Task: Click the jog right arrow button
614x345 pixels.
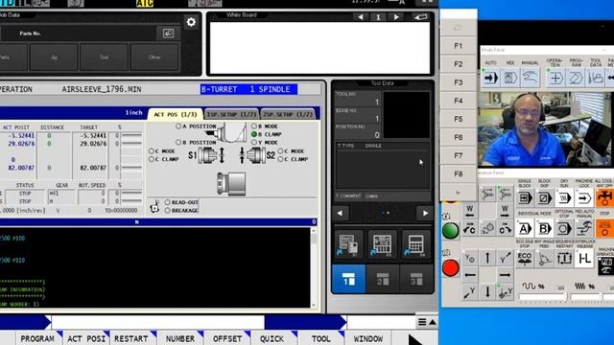Action: coord(505,275)
